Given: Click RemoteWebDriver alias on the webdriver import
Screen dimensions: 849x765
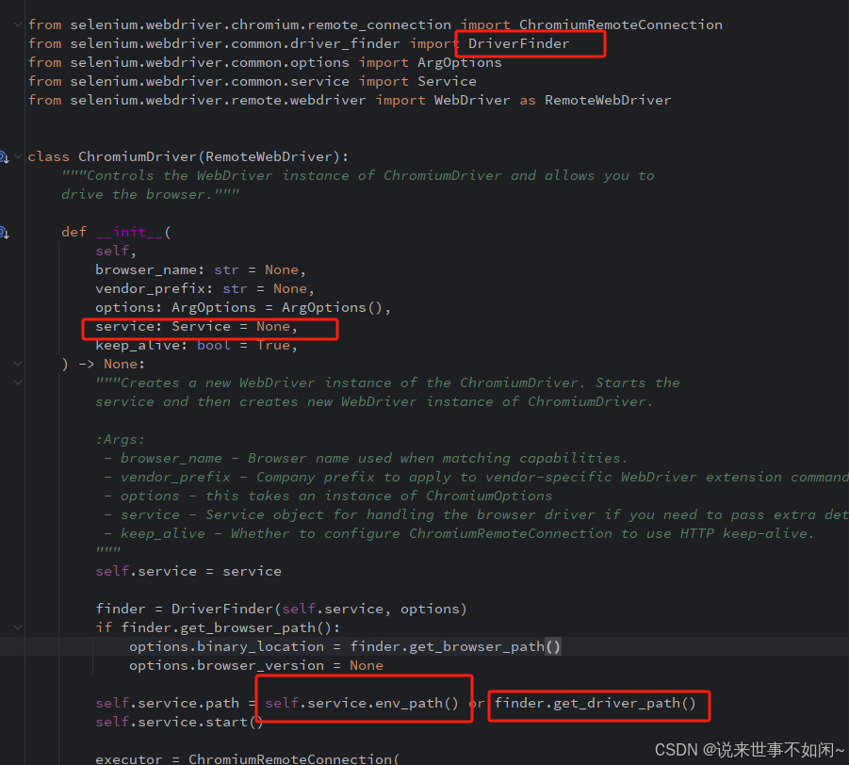Looking at the screenshot, I should coord(607,100).
